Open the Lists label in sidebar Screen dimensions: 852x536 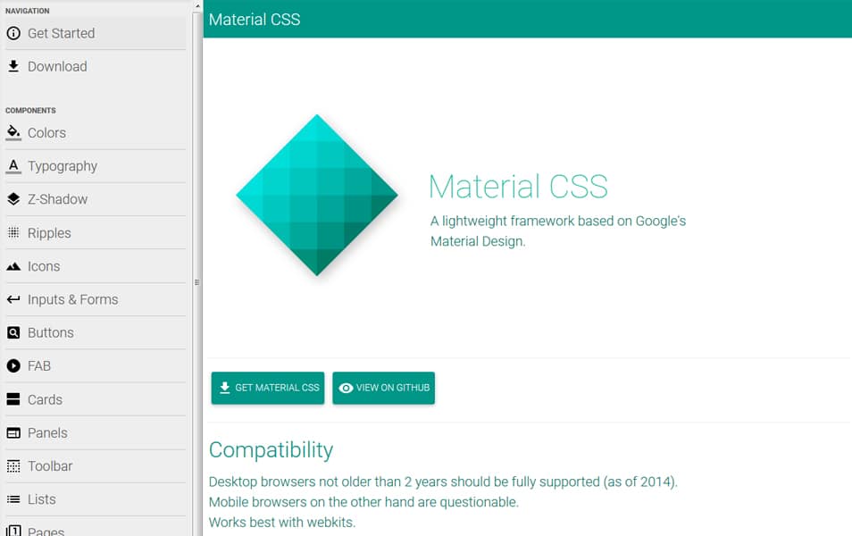coord(42,499)
